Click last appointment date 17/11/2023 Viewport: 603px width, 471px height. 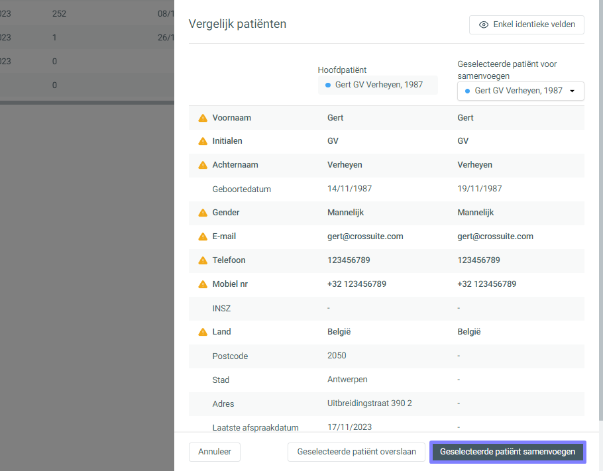(x=350, y=427)
